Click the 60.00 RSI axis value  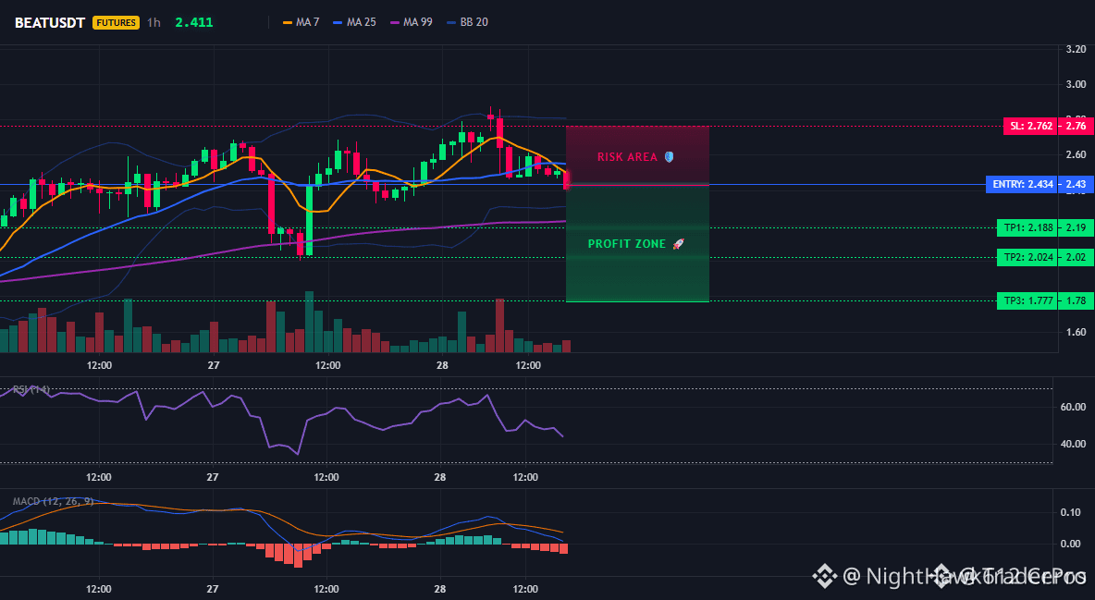tap(1074, 407)
